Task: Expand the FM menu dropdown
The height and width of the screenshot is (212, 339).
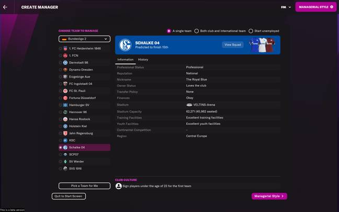Action: pyautogui.click(x=286, y=7)
